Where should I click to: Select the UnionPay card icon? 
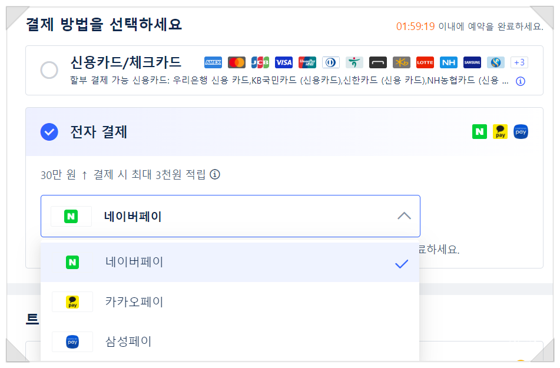coord(307,62)
